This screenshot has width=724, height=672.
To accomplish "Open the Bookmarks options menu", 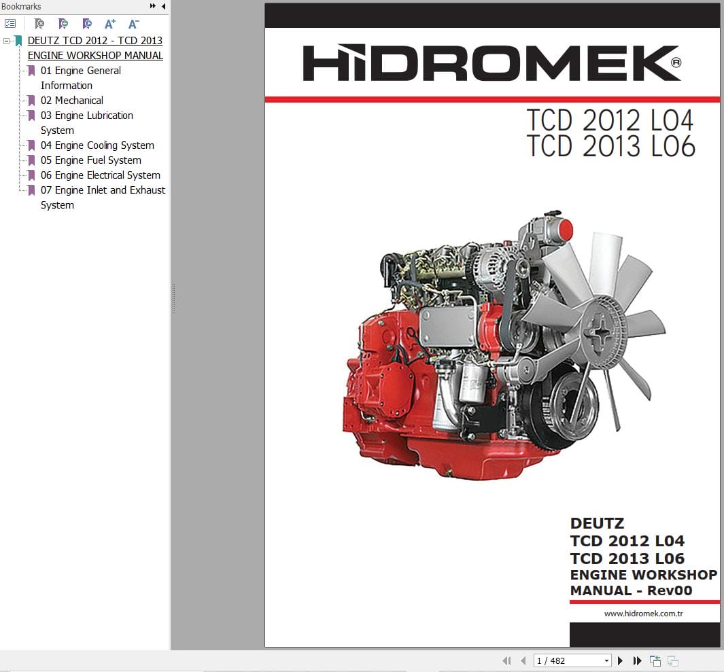I will 10,23.
